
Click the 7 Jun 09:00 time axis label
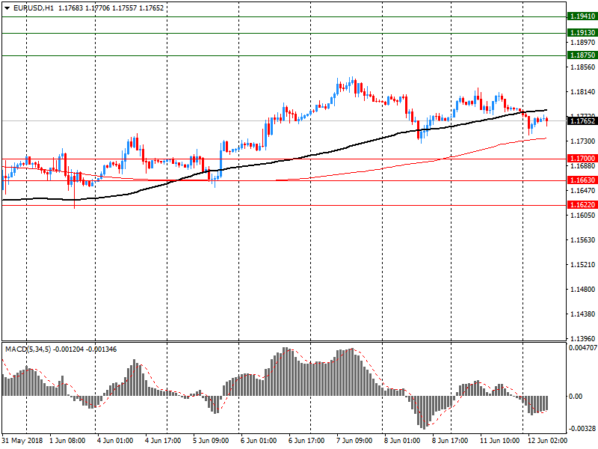tap(354, 441)
